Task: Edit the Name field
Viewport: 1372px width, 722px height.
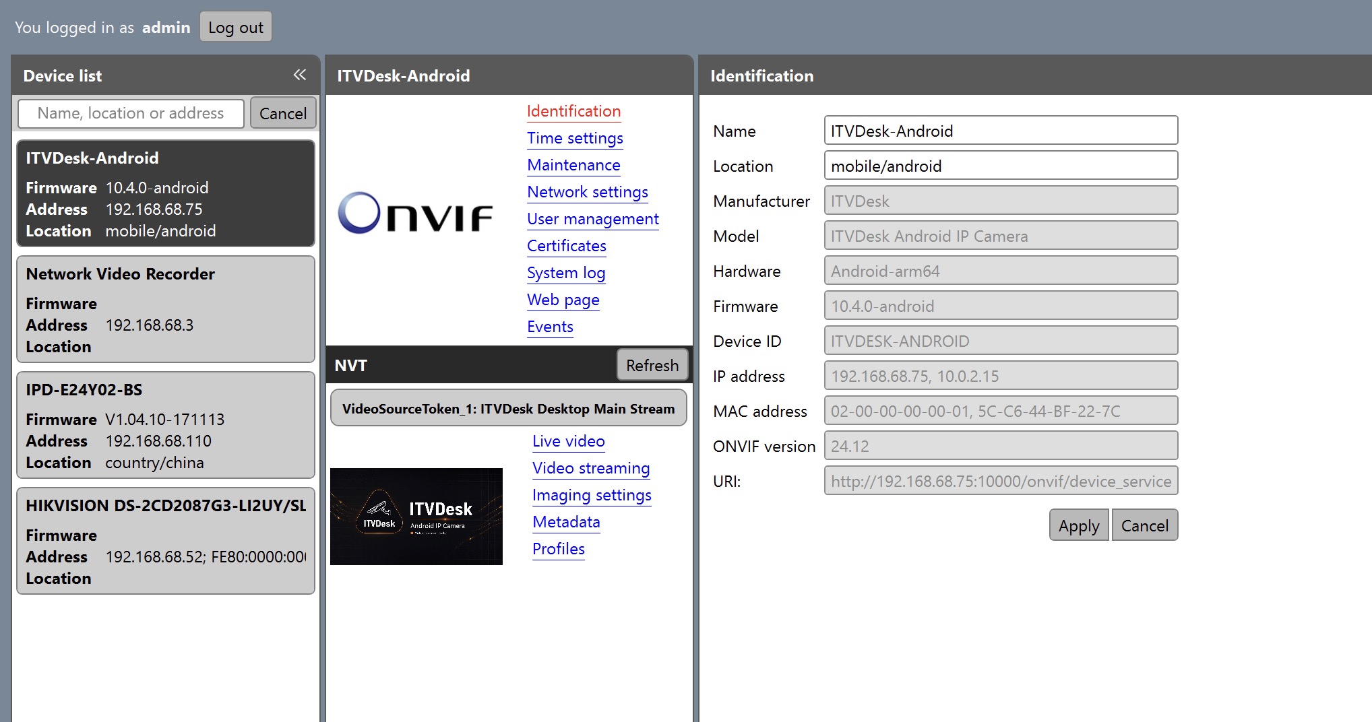Action: point(1001,131)
